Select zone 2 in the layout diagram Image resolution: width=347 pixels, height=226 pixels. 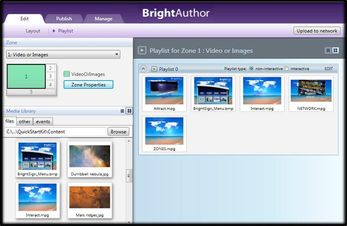point(51,69)
